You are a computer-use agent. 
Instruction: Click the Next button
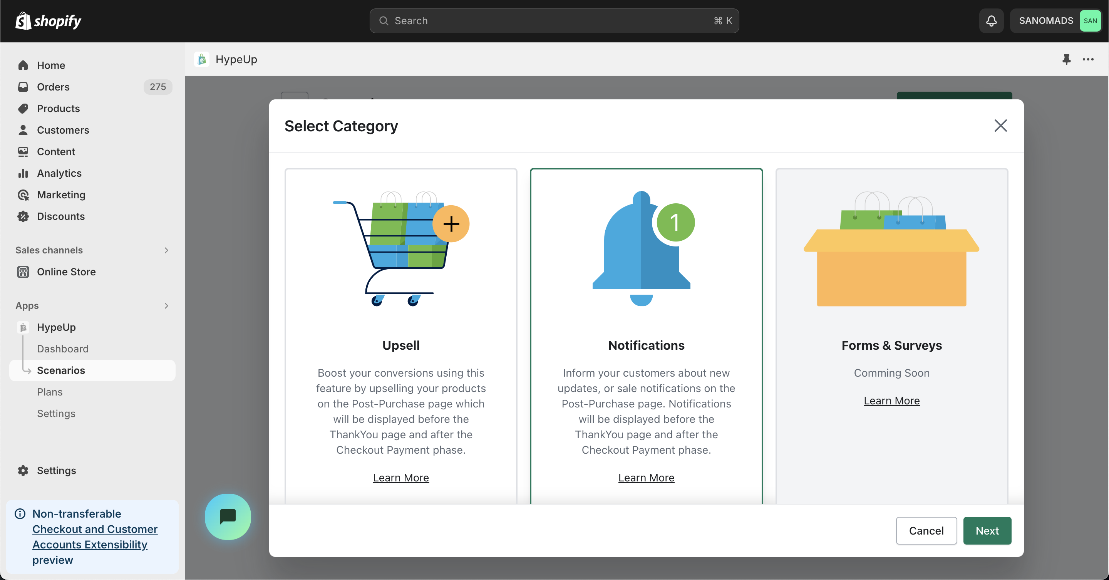point(987,530)
